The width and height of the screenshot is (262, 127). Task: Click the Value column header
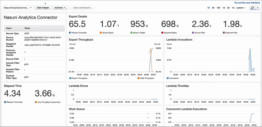[27, 28]
